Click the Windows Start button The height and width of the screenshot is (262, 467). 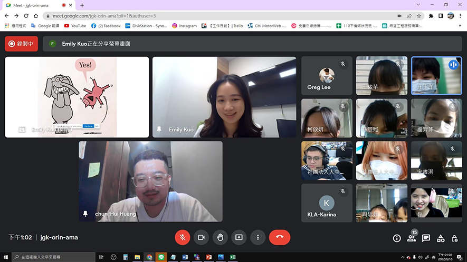click(5, 257)
